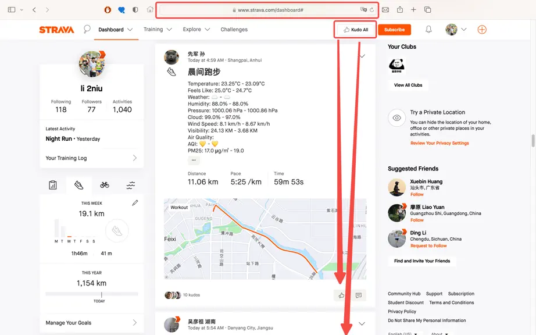This screenshot has width=536, height=335.
Task: Open a new tab with plus icon
Action: pos(413,9)
